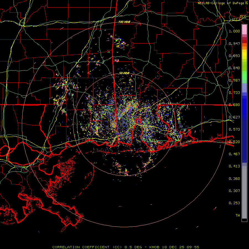The image size is (249, 249).
Task: Click the 0.253 legend value
Action: [234, 203]
